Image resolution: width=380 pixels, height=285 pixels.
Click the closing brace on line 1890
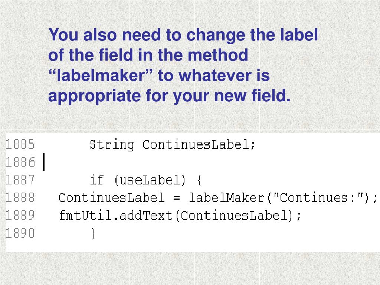click(93, 233)
